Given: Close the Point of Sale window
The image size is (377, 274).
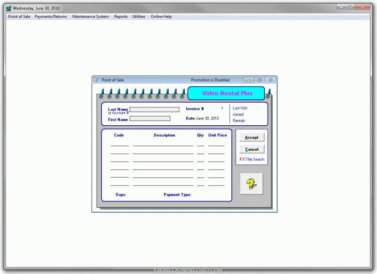Looking at the screenshot, I should coord(270,80).
